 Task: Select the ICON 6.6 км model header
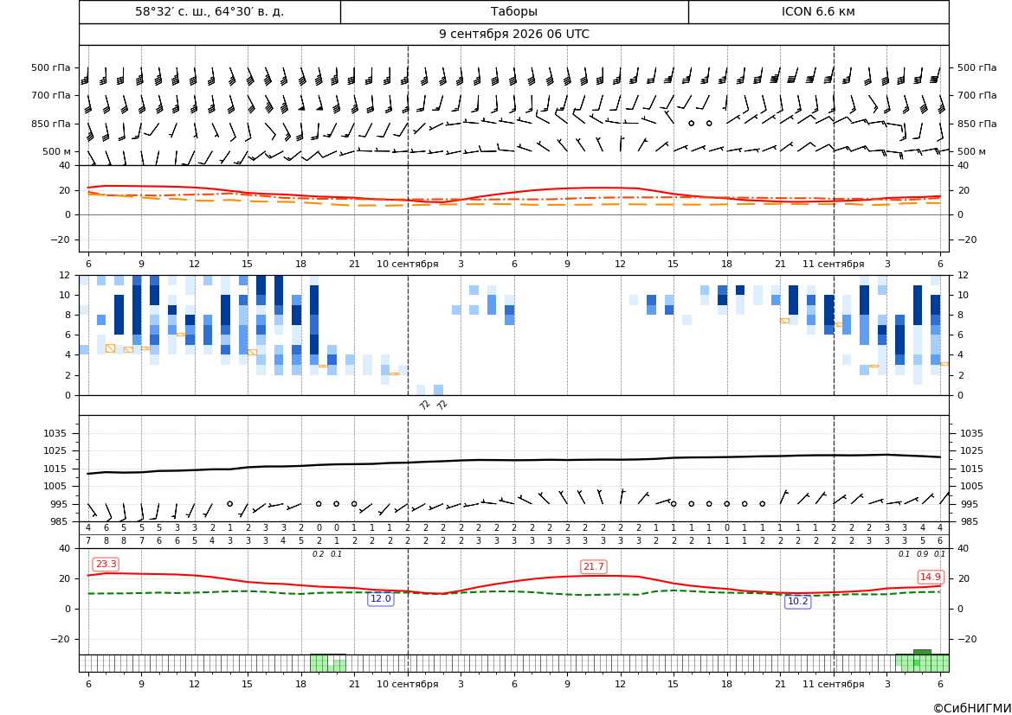[818, 11]
